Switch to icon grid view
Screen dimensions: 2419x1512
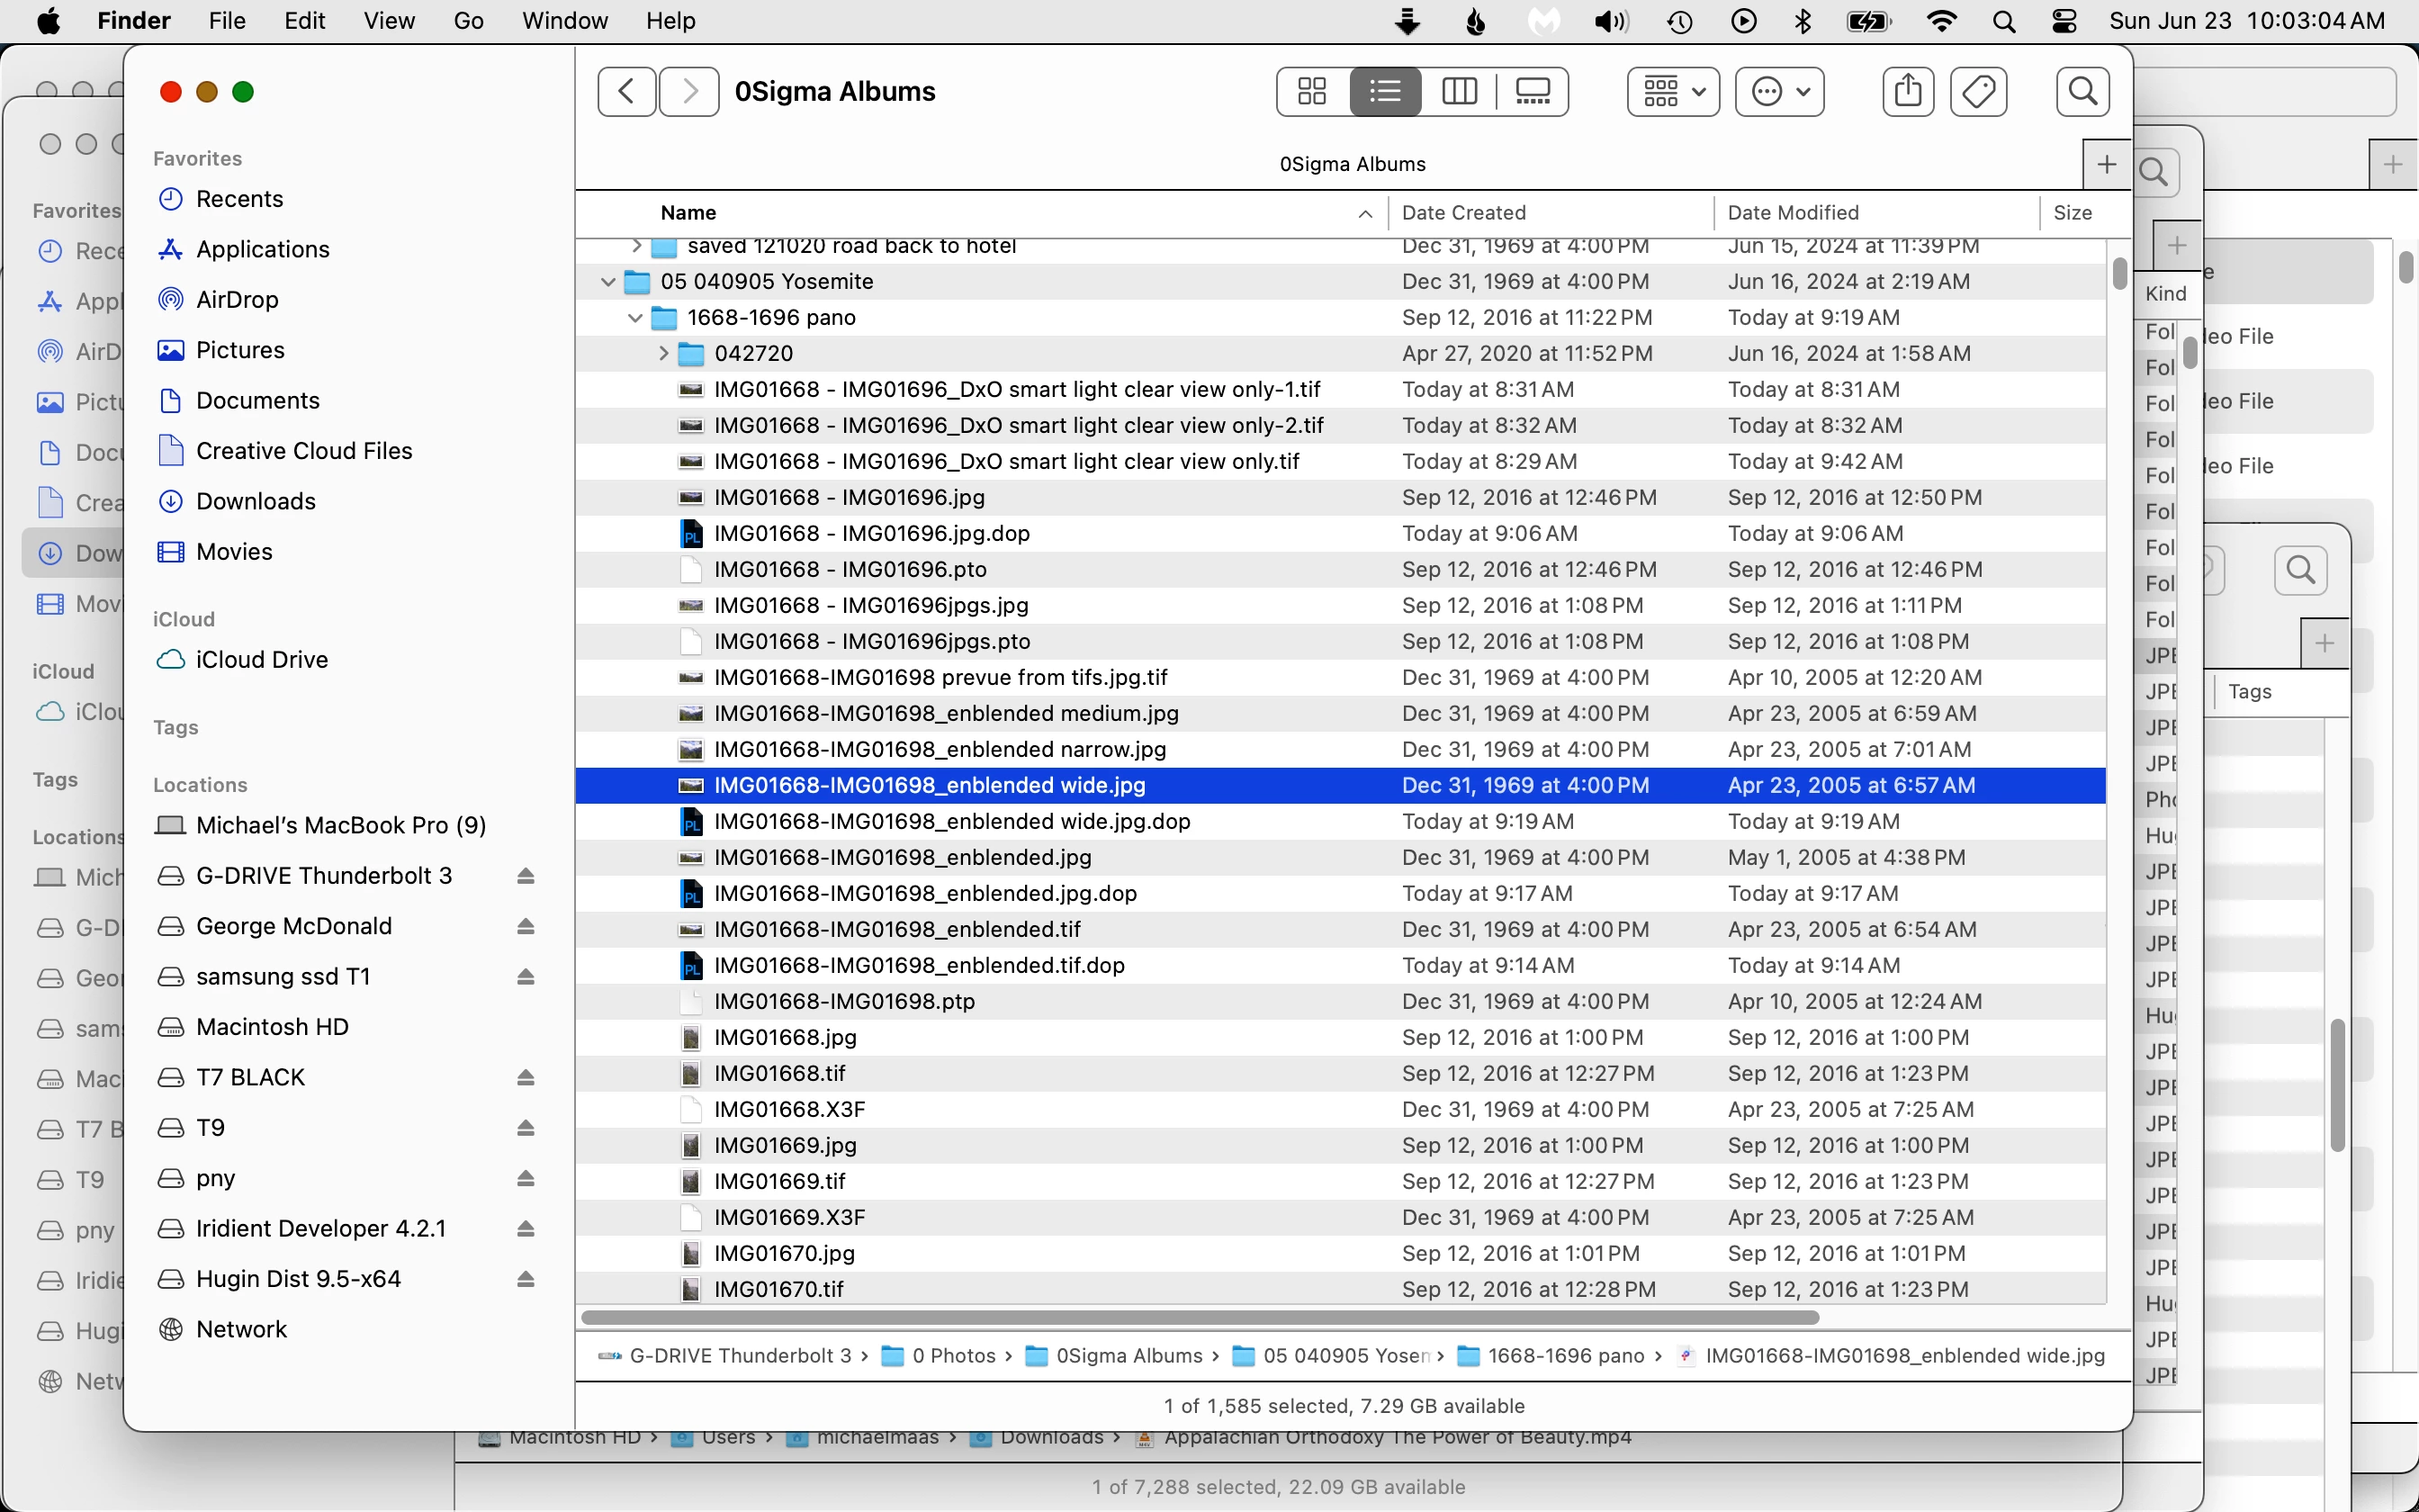click(x=1311, y=92)
